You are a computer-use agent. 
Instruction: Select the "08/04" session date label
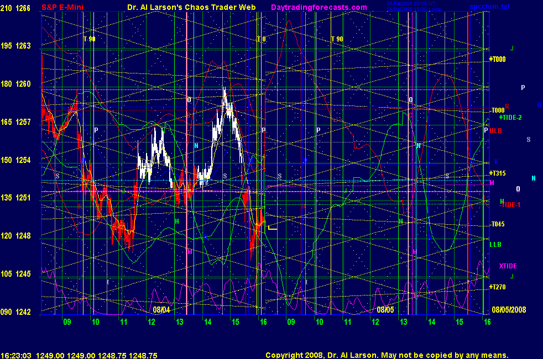tap(161, 309)
